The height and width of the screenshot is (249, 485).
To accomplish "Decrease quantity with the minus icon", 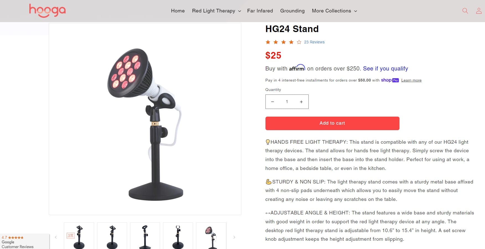I will (272, 102).
